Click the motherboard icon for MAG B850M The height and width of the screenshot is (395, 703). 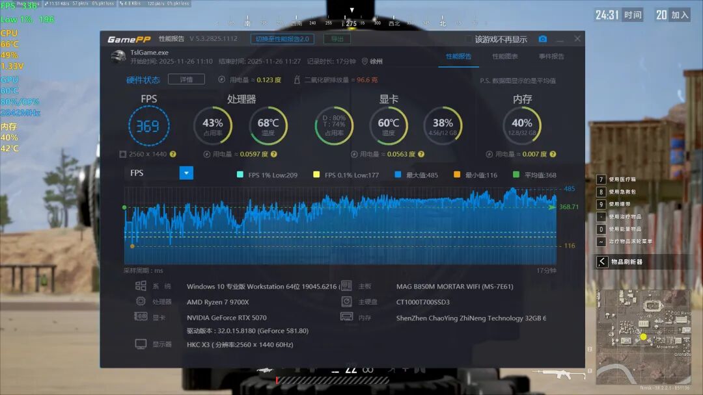(346, 285)
